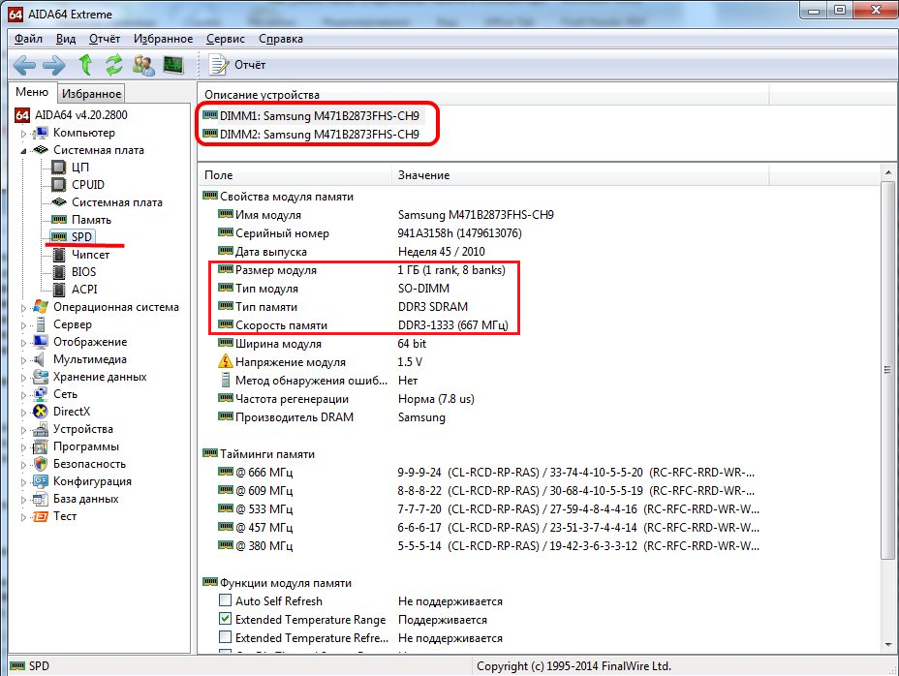Viewport: 899px width, 676px height.
Task: Expand the Компьютер tree node
Action: pos(24,133)
